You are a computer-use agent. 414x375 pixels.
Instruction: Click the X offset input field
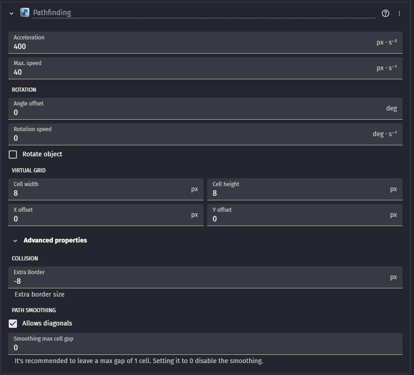click(x=101, y=219)
